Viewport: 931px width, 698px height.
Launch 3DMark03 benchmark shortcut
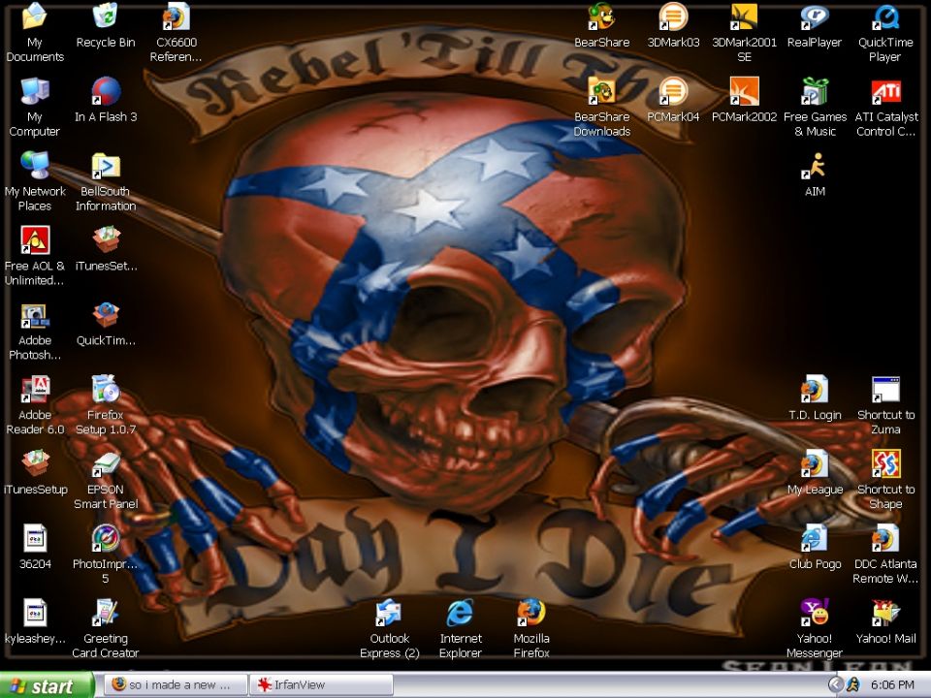[673, 17]
